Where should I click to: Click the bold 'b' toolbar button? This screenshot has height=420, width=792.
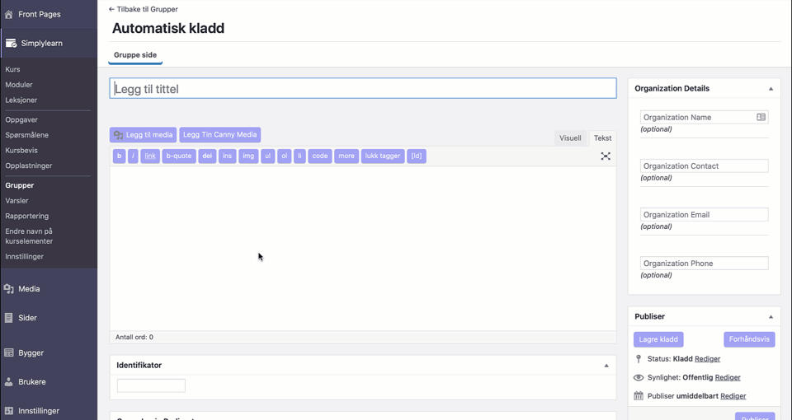119,156
